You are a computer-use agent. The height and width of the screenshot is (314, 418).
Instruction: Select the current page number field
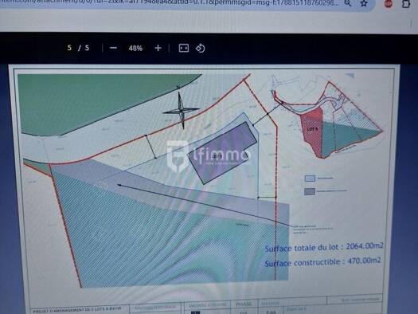69,48
